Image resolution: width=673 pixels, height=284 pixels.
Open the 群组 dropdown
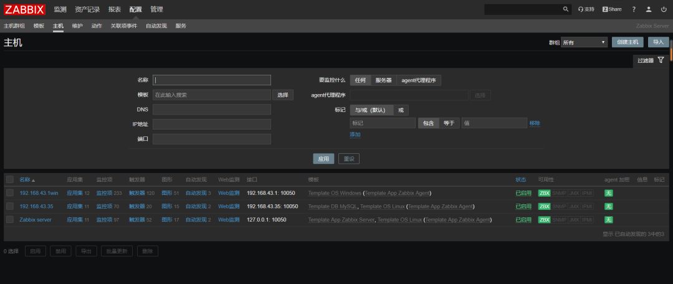[x=584, y=42]
